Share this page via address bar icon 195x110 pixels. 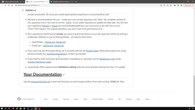pyautogui.click(x=168, y=5)
